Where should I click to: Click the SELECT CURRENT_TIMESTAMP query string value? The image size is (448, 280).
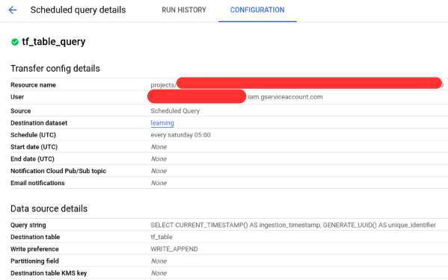tap(293, 225)
